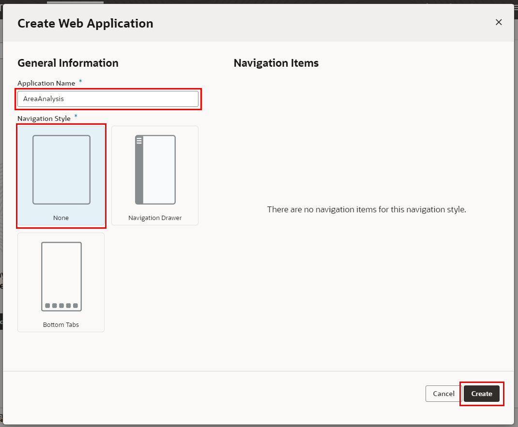Click the Application Name input field
This screenshot has height=427, width=518.
(x=107, y=99)
